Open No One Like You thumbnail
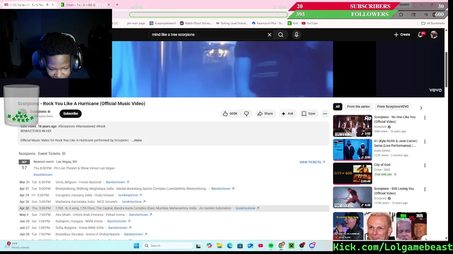The width and height of the screenshot is (453, 254). [x=352, y=126]
